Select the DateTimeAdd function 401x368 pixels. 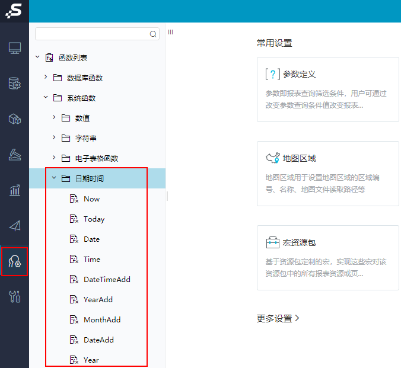pyautogui.click(x=107, y=280)
